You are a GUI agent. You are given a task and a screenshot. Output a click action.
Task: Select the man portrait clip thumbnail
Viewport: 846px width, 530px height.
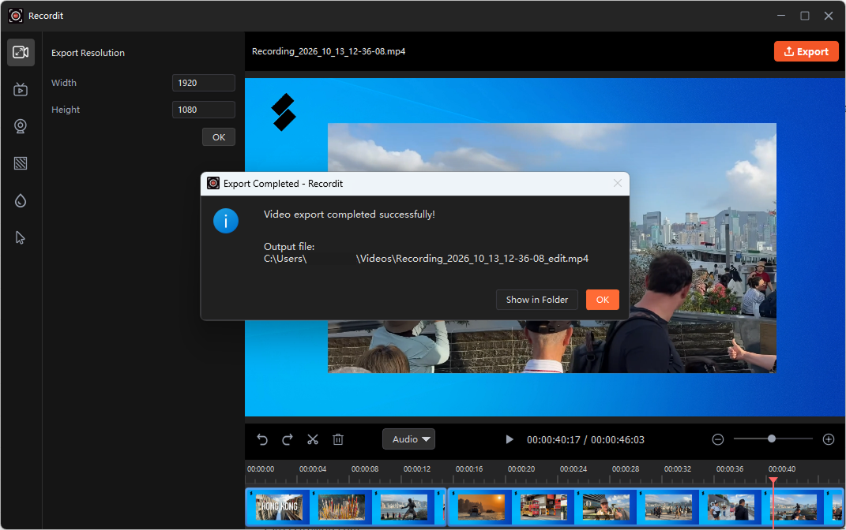click(606, 507)
